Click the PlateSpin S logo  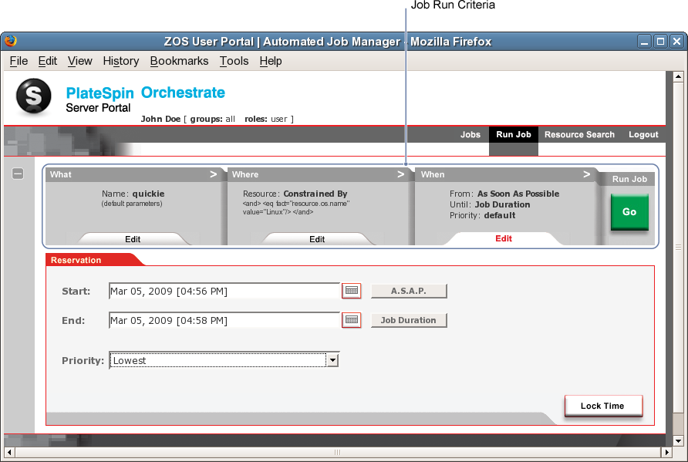point(33,96)
